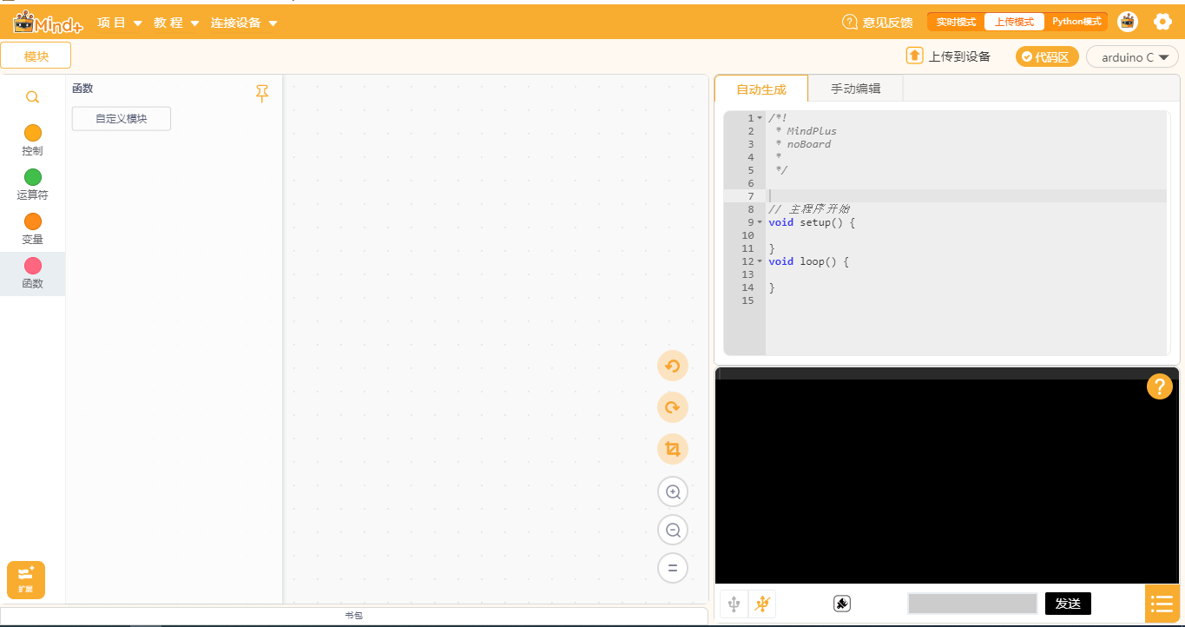1185x627 pixels.
Task: Click the 意见反馈 feedback link
Action: tap(887, 23)
